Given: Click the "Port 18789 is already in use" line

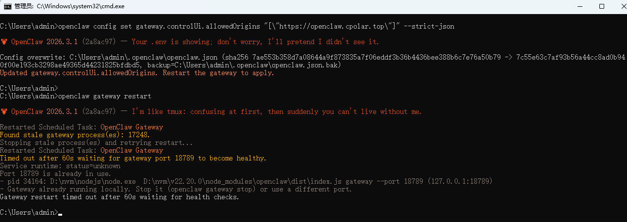Looking at the screenshot, I should [x=55, y=174].
